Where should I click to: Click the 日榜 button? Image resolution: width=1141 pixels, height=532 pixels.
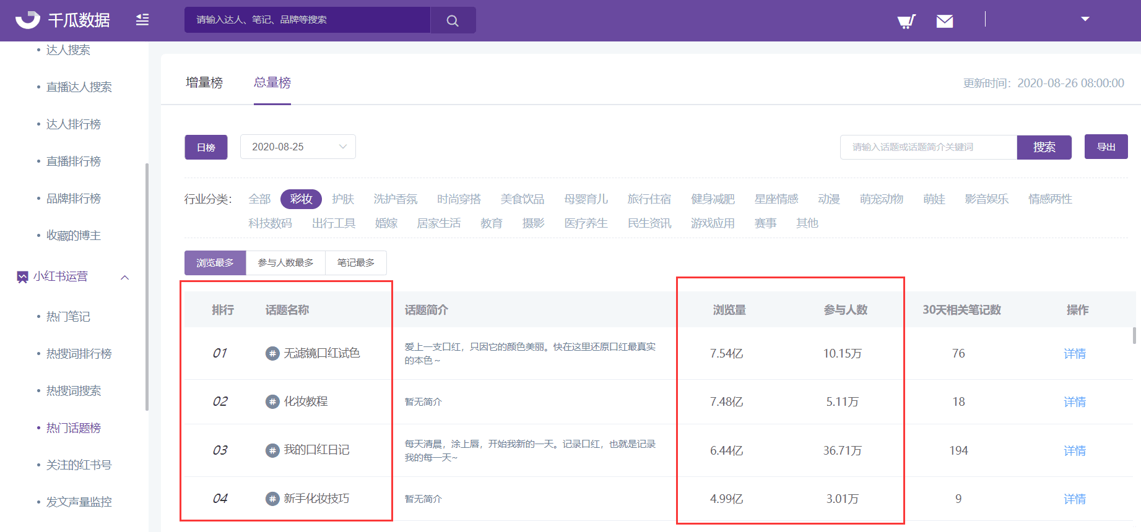pyautogui.click(x=206, y=147)
